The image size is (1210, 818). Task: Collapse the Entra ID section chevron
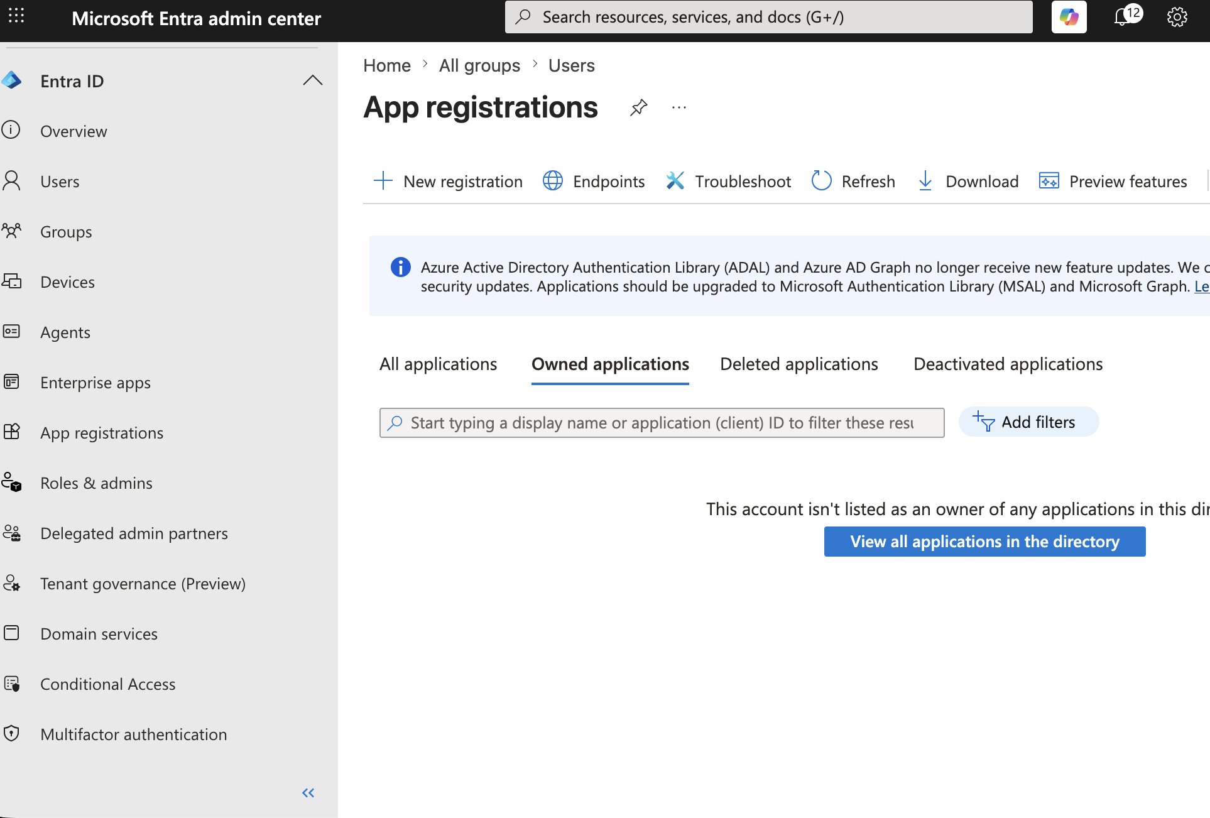pos(312,80)
